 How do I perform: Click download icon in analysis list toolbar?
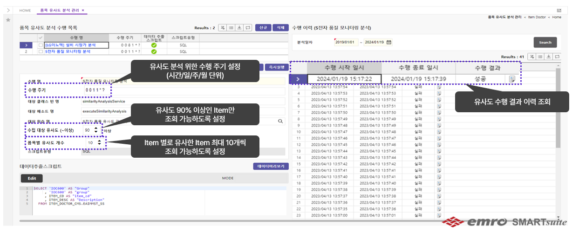239,28
